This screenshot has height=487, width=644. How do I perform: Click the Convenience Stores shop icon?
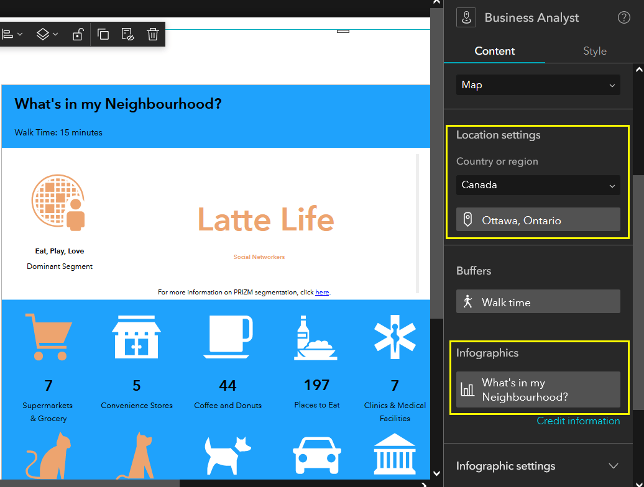click(x=136, y=337)
